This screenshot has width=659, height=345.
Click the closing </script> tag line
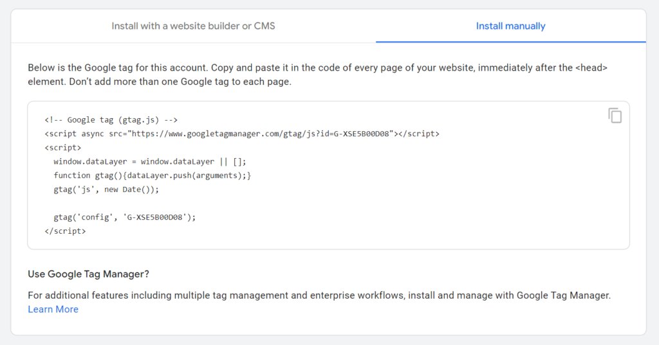click(65, 231)
